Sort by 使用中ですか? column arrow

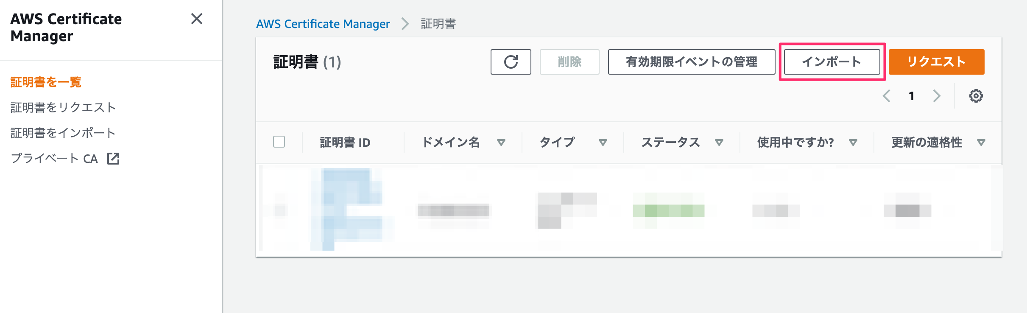point(853,143)
